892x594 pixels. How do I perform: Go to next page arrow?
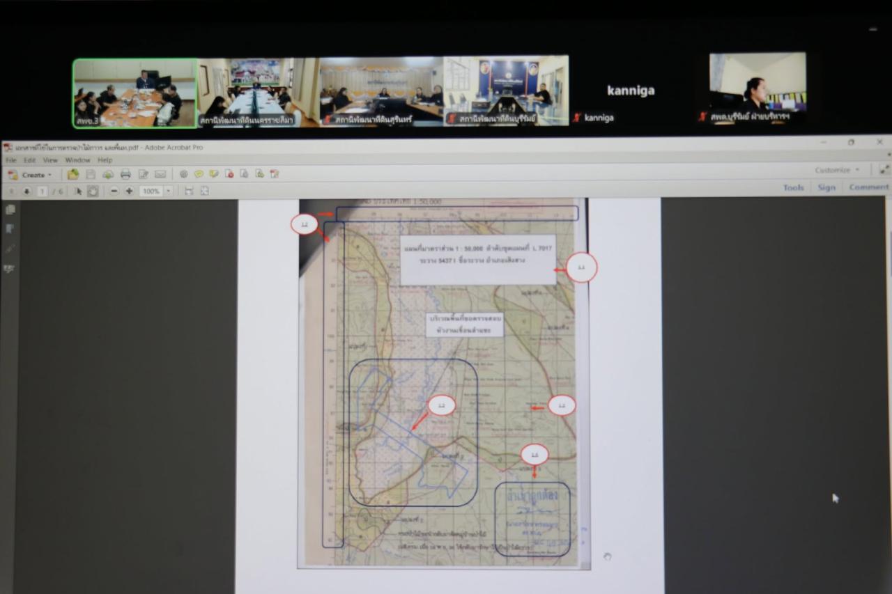point(26,191)
